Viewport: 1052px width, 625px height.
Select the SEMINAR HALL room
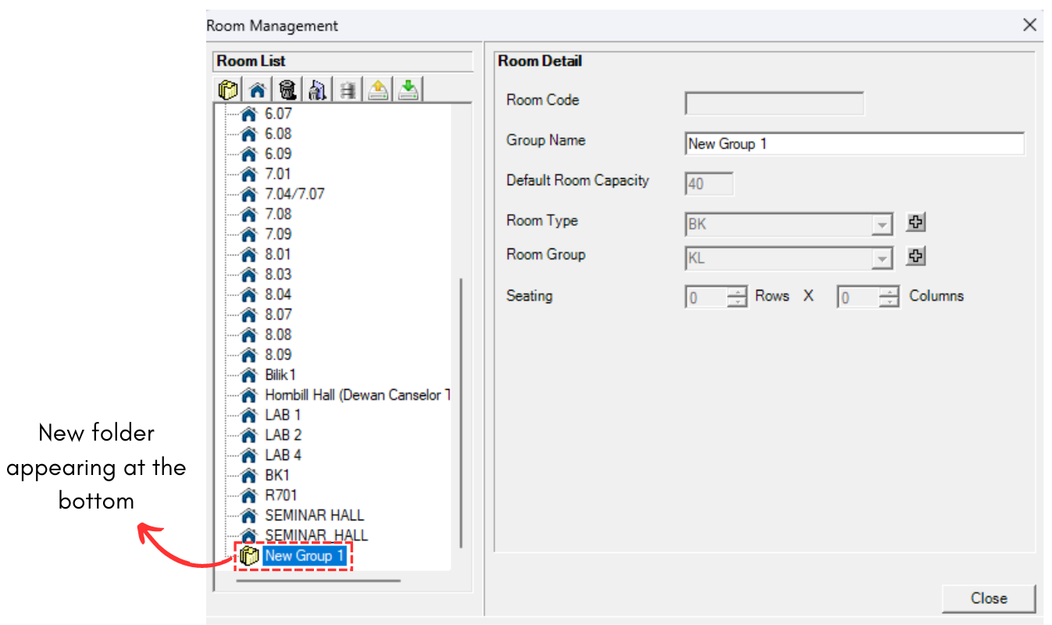coord(314,516)
